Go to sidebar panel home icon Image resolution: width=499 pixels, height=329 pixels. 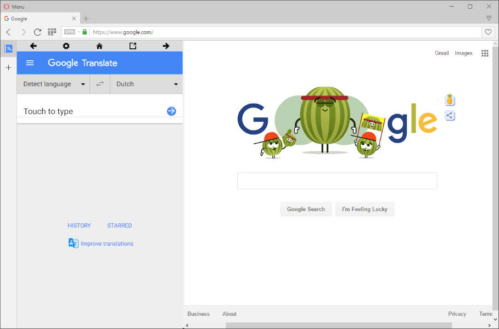click(99, 46)
